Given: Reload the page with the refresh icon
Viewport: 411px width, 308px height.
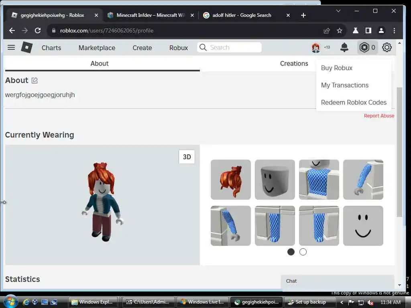Looking at the screenshot, I should tap(38, 30).
